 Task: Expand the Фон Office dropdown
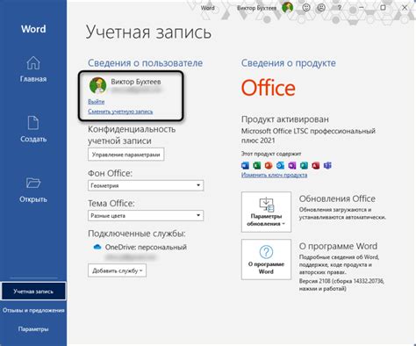(x=146, y=185)
